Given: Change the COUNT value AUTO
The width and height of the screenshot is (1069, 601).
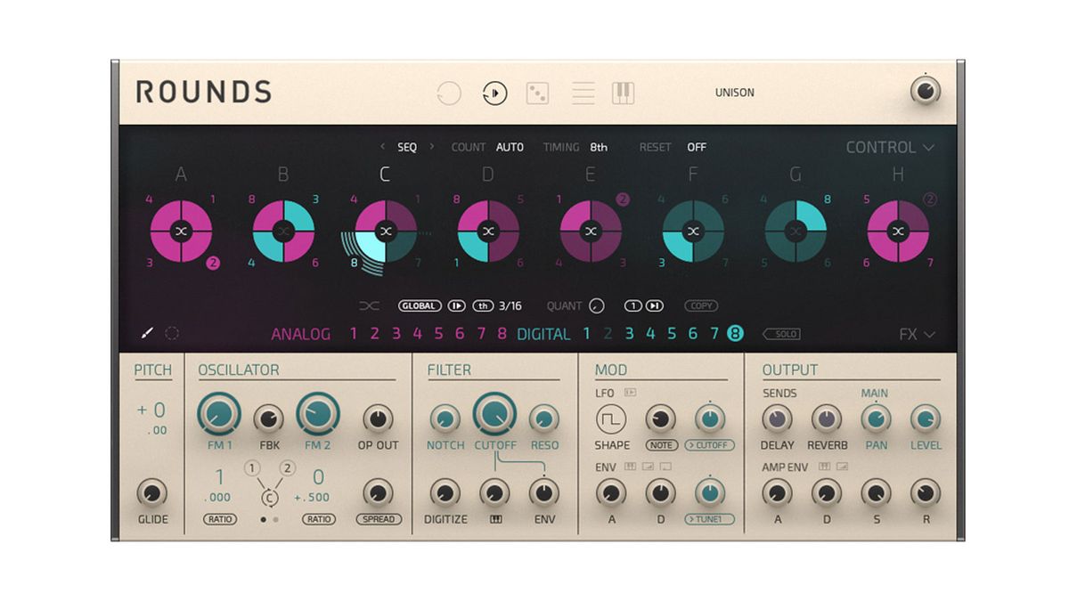Looking at the screenshot, I should 510,147.
